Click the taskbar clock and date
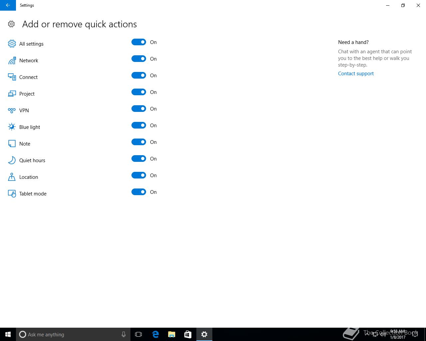The height and width of the screenshot is (341, 426). click(x=398, y=334)
